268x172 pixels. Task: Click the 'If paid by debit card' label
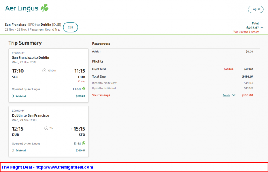(x=104, y=88)
